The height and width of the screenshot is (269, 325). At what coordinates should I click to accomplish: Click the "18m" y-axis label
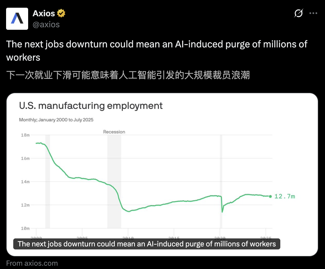click(25, 135)
